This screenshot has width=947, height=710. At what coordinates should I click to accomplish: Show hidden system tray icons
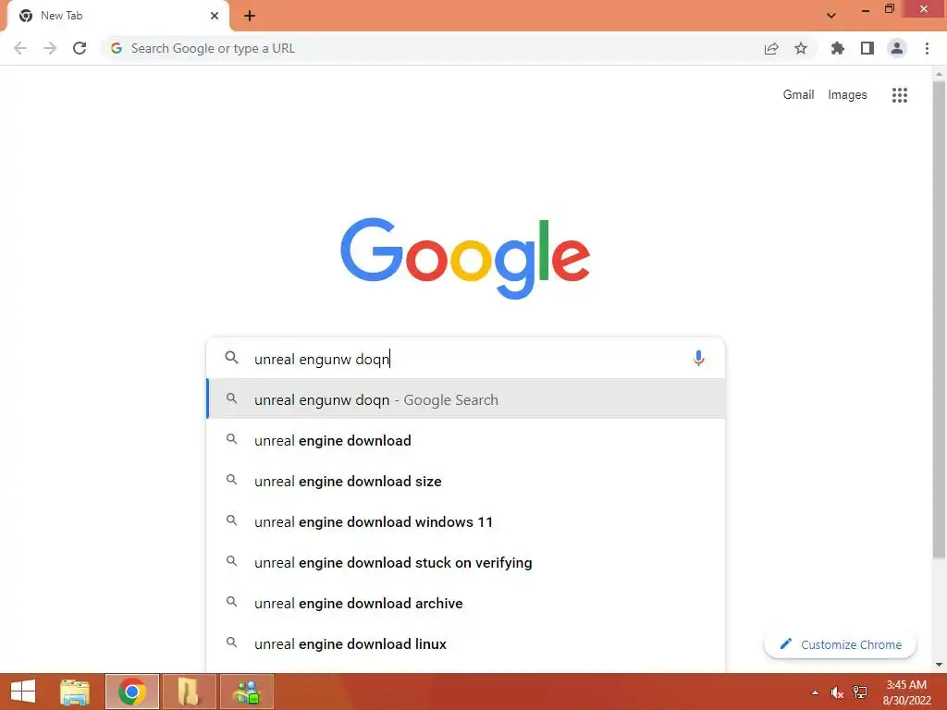[816, 692]
